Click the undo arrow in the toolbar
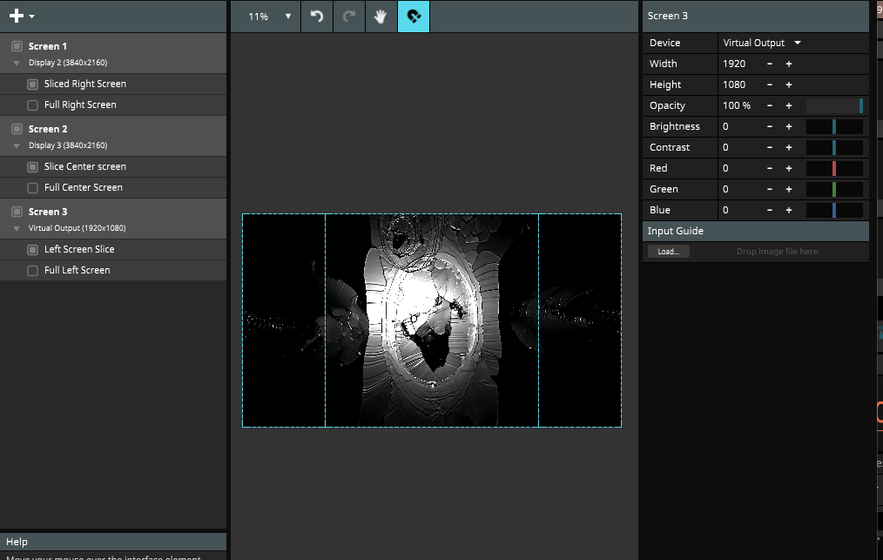The image size is (883, 560). coord(317,17)
